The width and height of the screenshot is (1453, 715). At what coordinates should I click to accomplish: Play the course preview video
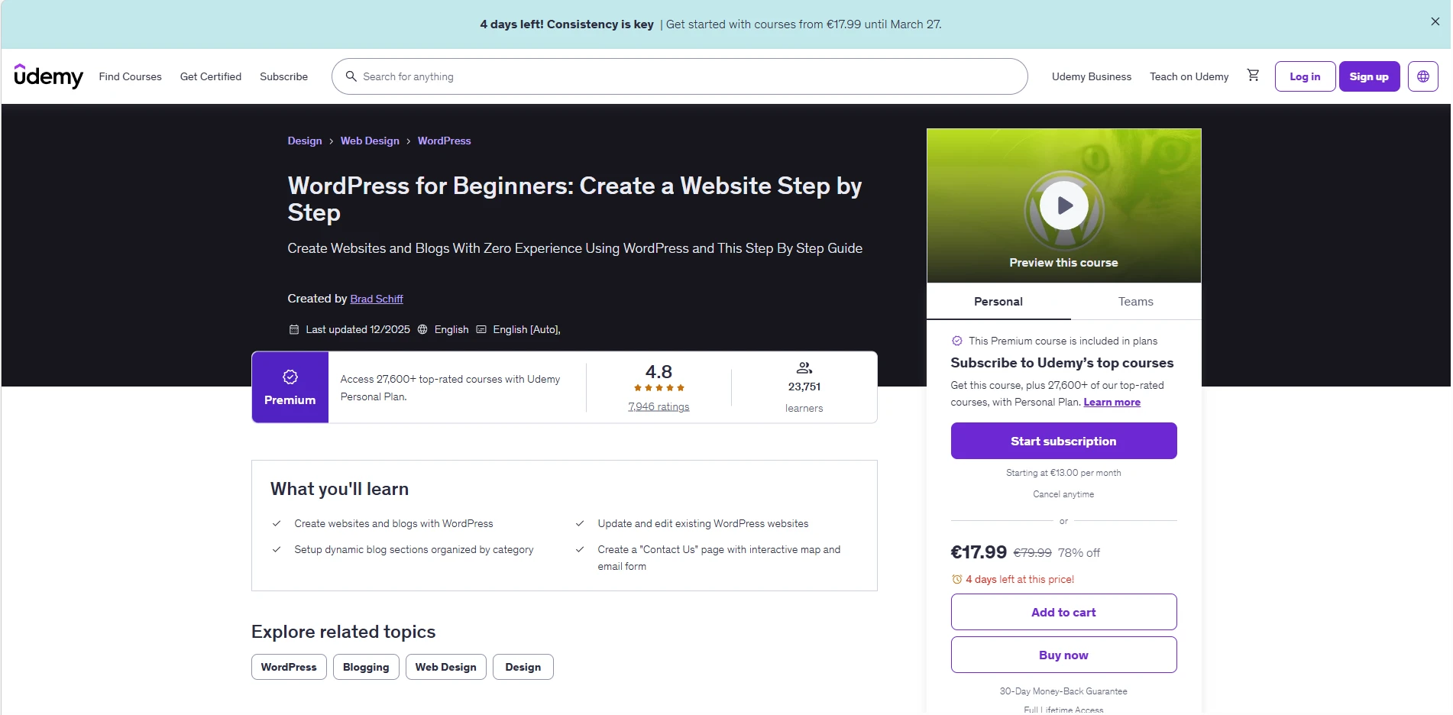point(1063,205)
